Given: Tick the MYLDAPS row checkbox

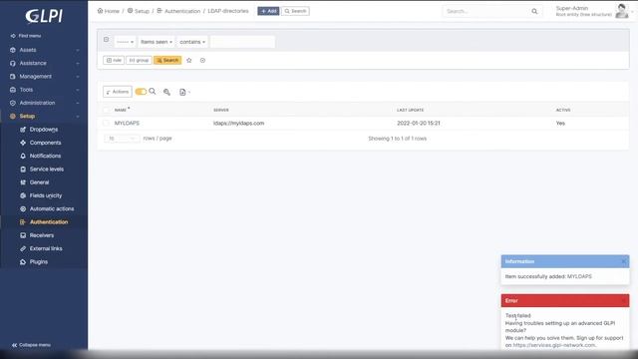Looking at the screenshot, I should click(107, 123).
